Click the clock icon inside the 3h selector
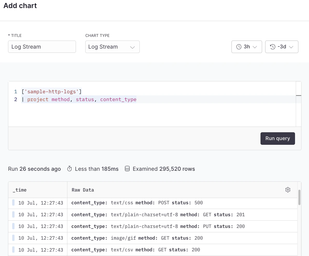309x256 pixels. point(239,47)
